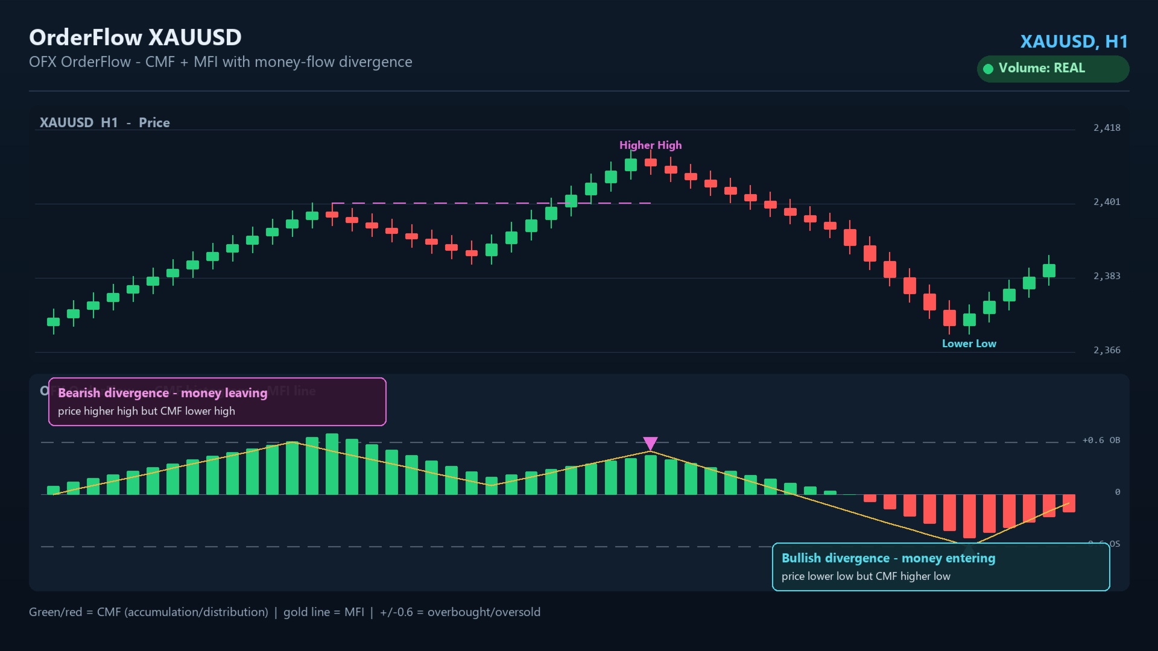Click the 2,418 price axis label
1158x651 pixels.
(x=1107, y=128)
